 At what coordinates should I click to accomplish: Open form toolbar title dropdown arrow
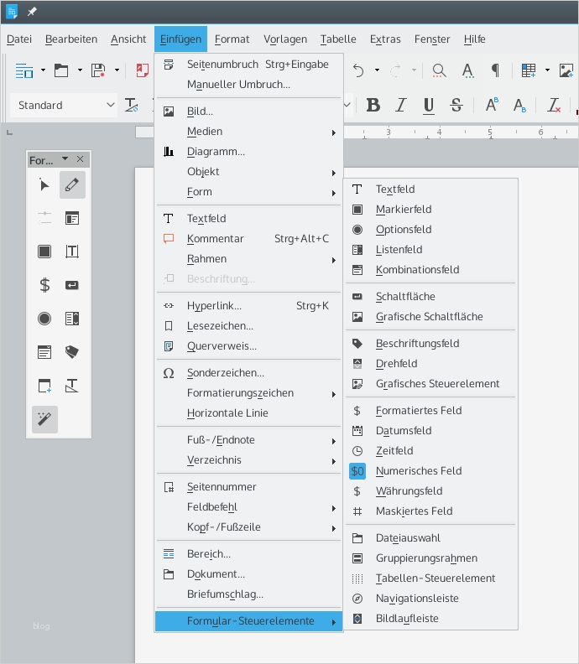point(65,159)
